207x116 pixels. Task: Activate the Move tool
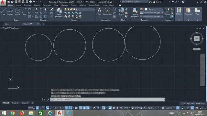point(37,9)
